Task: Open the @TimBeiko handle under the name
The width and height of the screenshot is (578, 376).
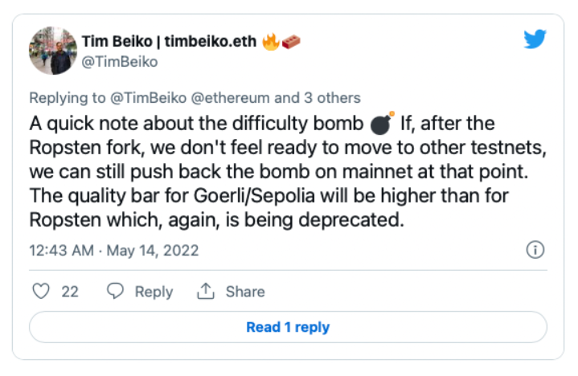Action: coord(120,62)
